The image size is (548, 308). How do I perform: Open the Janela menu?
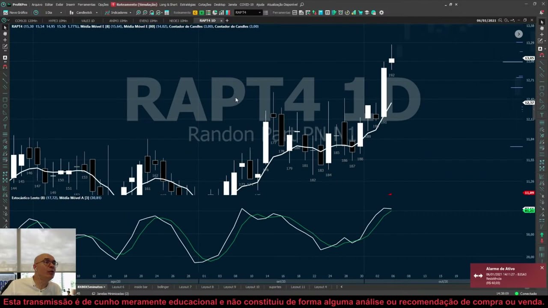(x=232, y=4)
